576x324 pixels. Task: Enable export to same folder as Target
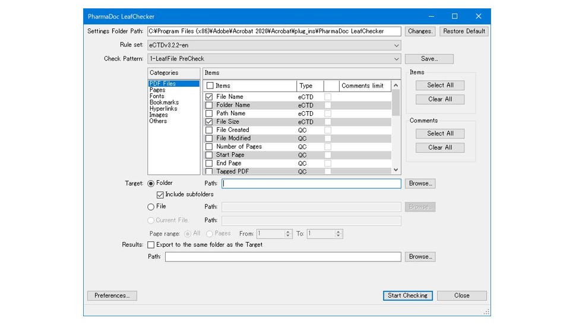pos(151,245)
